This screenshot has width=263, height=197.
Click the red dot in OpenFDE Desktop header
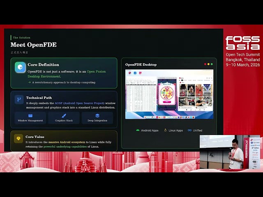pyautogui.click(x=205, y=64)
